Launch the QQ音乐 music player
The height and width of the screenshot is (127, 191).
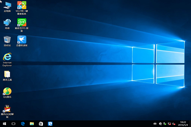[x=7, y=91]
